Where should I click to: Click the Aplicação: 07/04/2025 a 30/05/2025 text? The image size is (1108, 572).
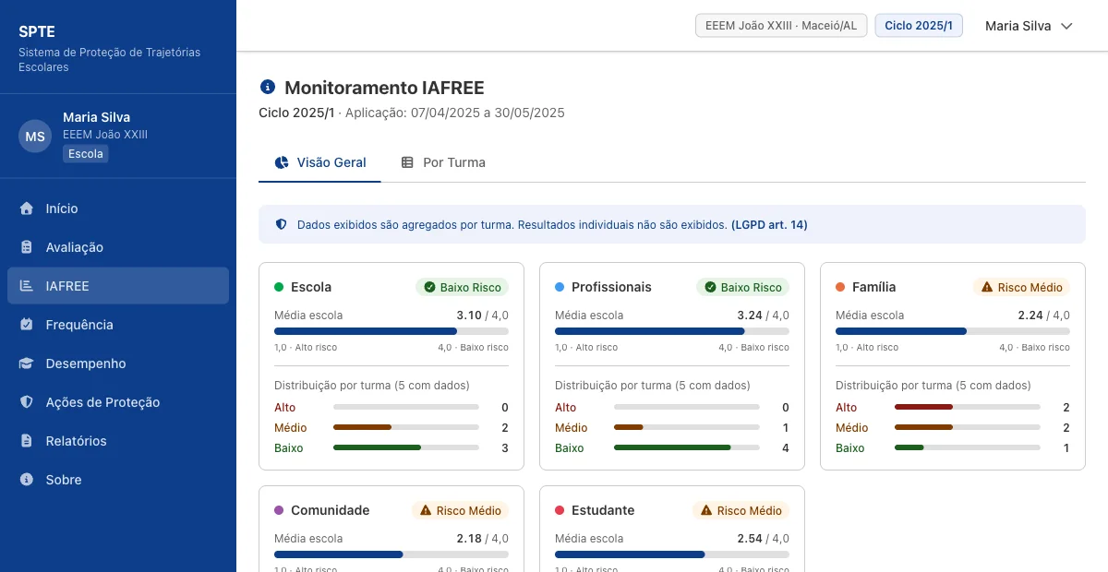click(455, 113)
